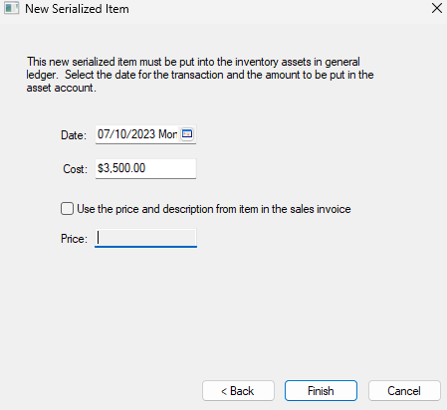This screenshot has height=410, width=447.
Task: Click the Price label
Action: click(74, 239)
